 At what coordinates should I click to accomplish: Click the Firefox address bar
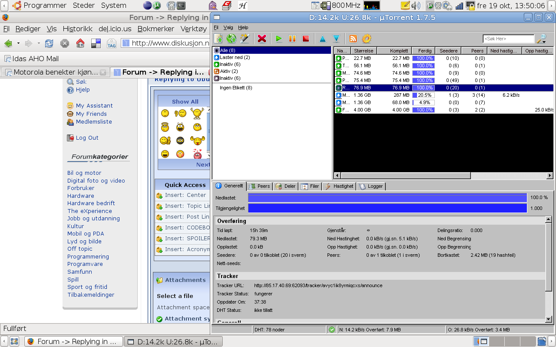165,43
